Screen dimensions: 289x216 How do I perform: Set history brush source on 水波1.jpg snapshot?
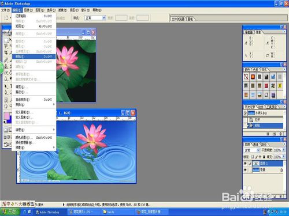(x=245, y=113)
